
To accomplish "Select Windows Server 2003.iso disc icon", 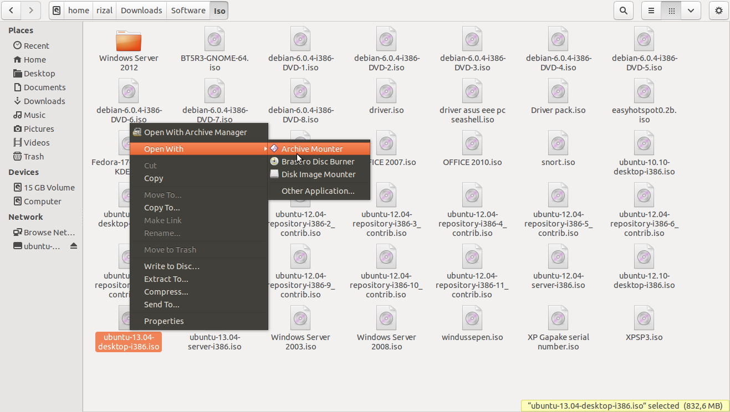I will [x=300, y=318].
